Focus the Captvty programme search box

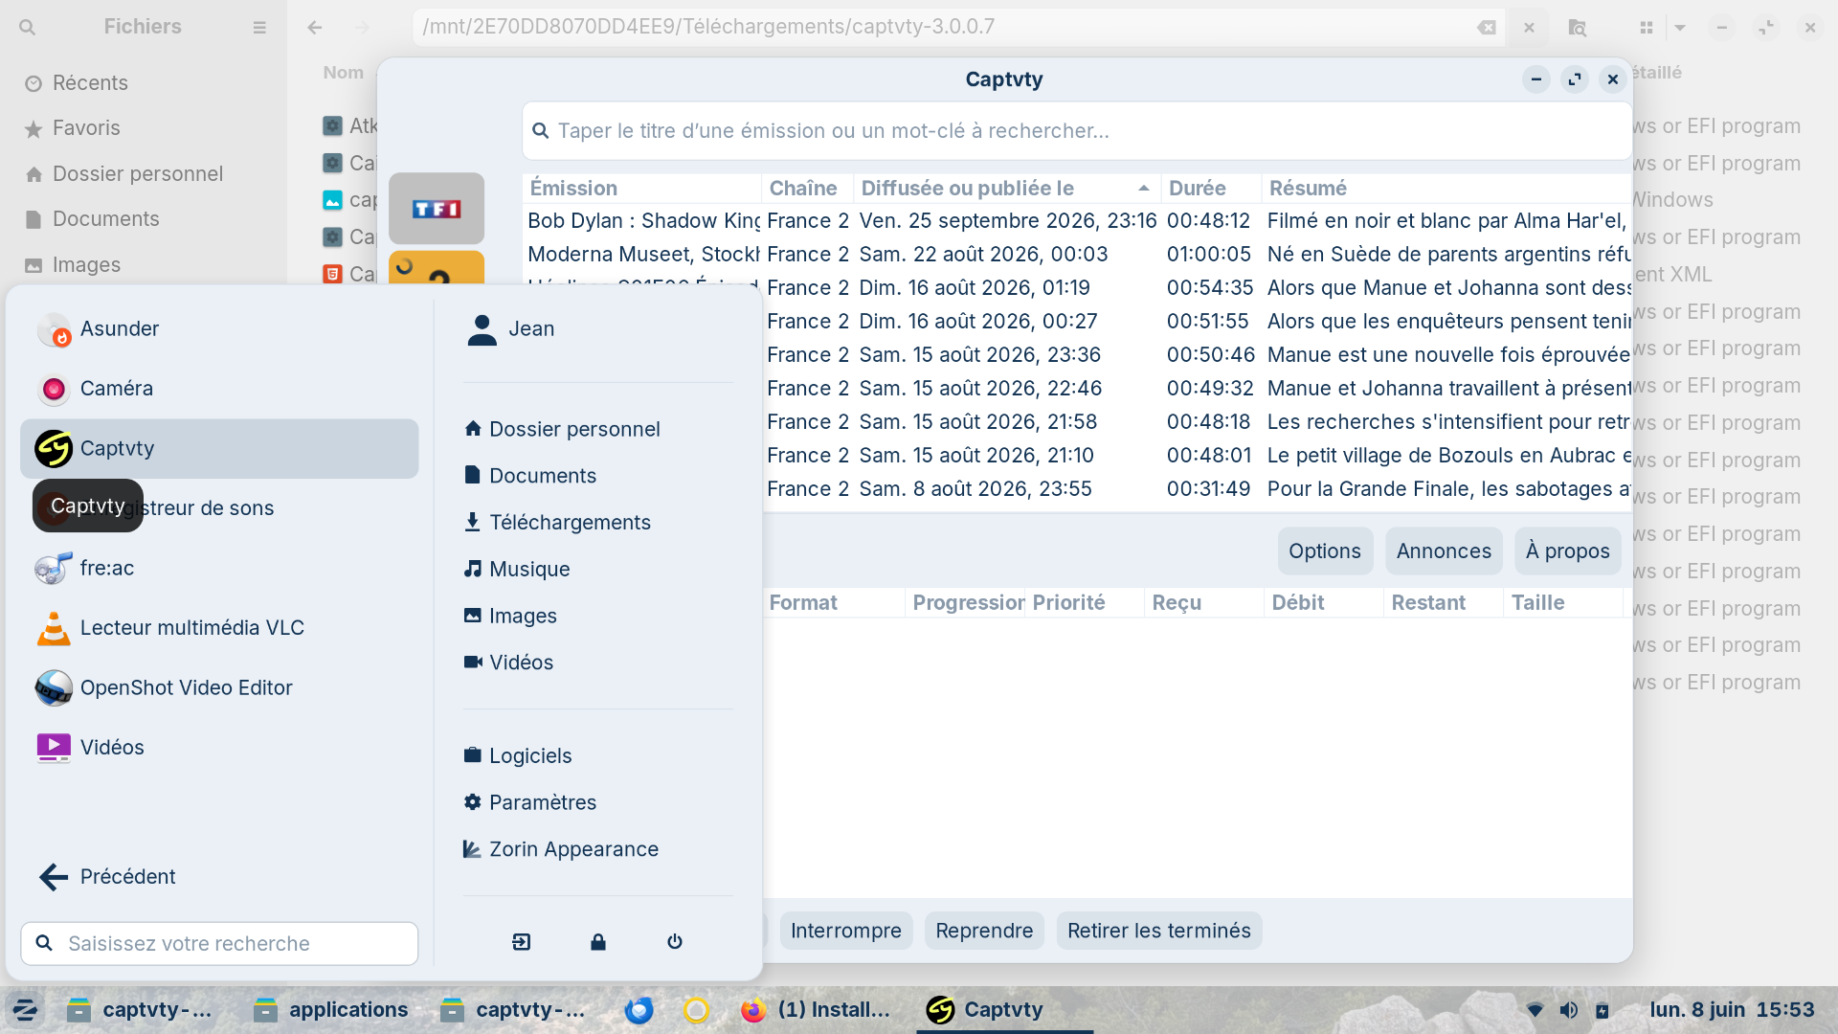click(x=1077, y=131)
